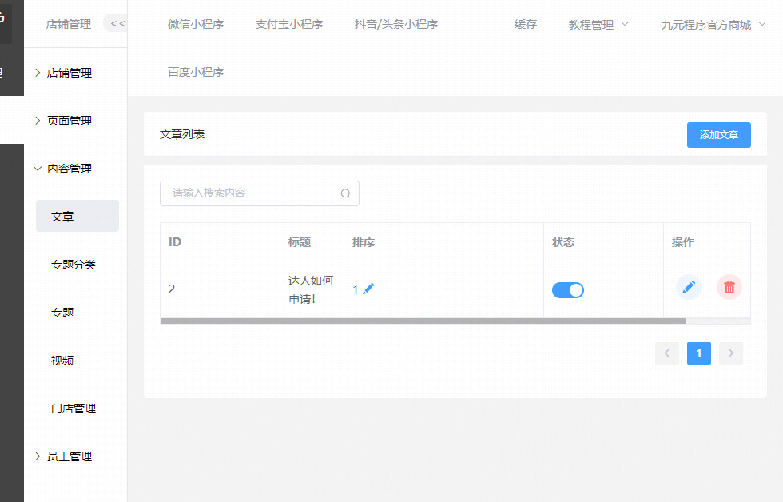This screenshot has width=783, height=502.
Task: Click the red trash delete icon
Action: coord(729,287)
